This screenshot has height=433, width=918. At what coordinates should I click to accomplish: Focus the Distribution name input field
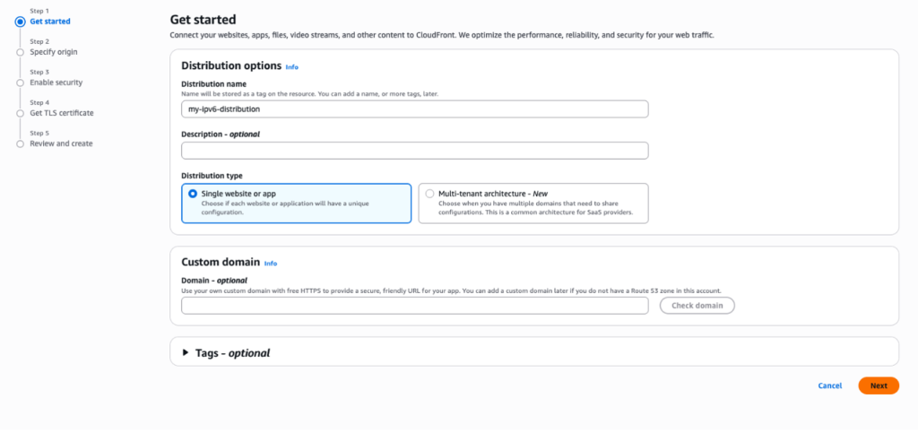(x=414, y=108)
